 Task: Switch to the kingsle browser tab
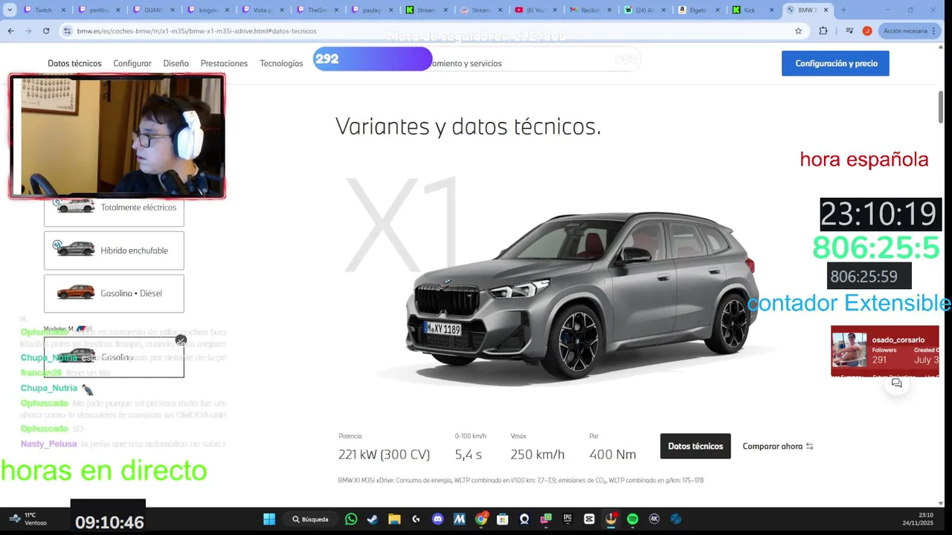(x=207, y=10)
